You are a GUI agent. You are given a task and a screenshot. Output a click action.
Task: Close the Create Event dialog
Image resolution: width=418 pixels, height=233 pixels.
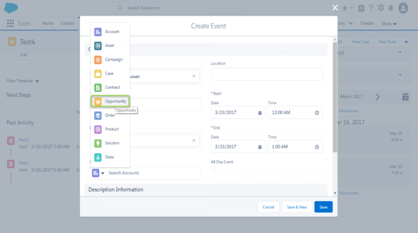tap(335, 8)
